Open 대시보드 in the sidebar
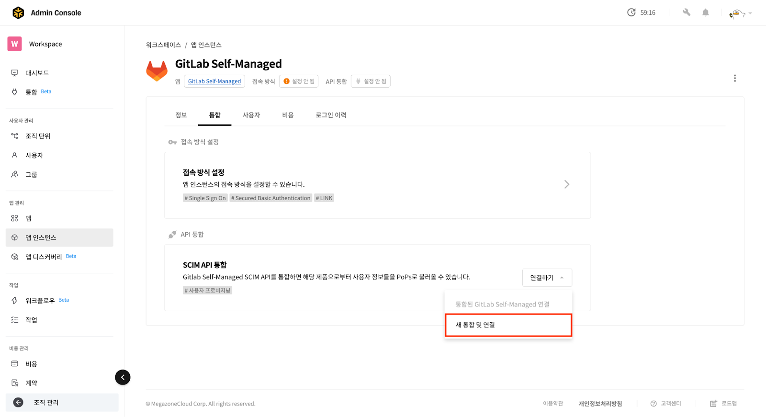 tap(59, 73)
